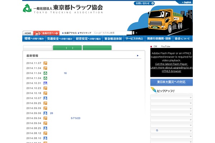The width and height of the screenshot is (215, 143).
Task: Click the purple icon in the 2014.10.31 row
Action: (x=45, y=83)
